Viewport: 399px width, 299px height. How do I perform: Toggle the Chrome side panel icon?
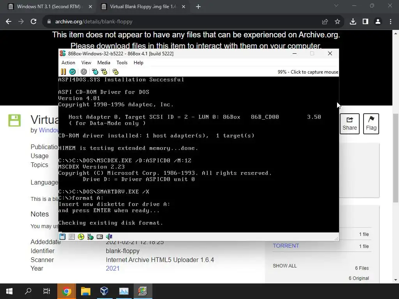[x=365, y=22]
